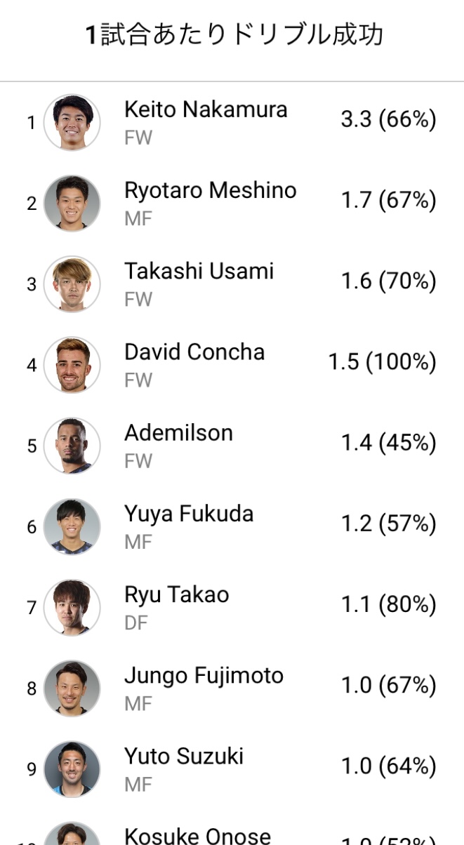Tap Ryotaro Meshino's avatar photo
Image resolution: width=464 pixels, height=845 pixels.
click(x=72, y=204)
